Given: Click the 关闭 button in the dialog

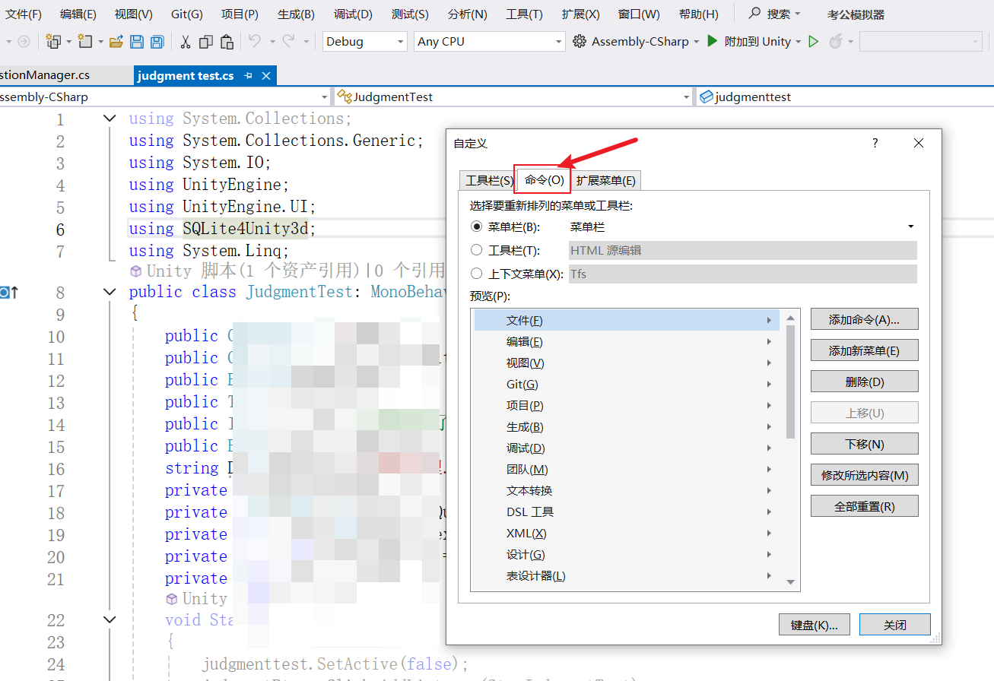Looking at the screenshot, I should (x=895, y=625).
